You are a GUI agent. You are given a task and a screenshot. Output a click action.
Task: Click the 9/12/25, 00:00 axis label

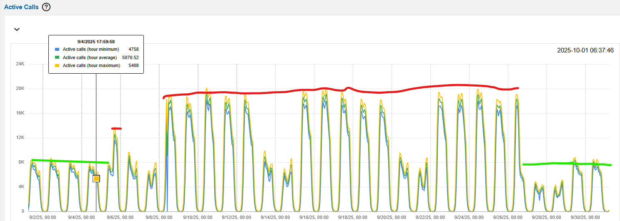coord(236,217)
